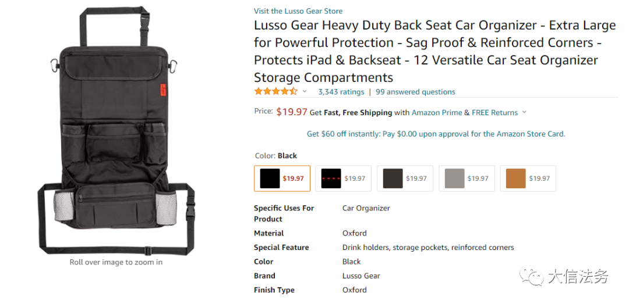Image resolution: width=629 pixels, height=304 pixels.
Task: Click the $19.97 main price
Action: (x=292, y=112)
